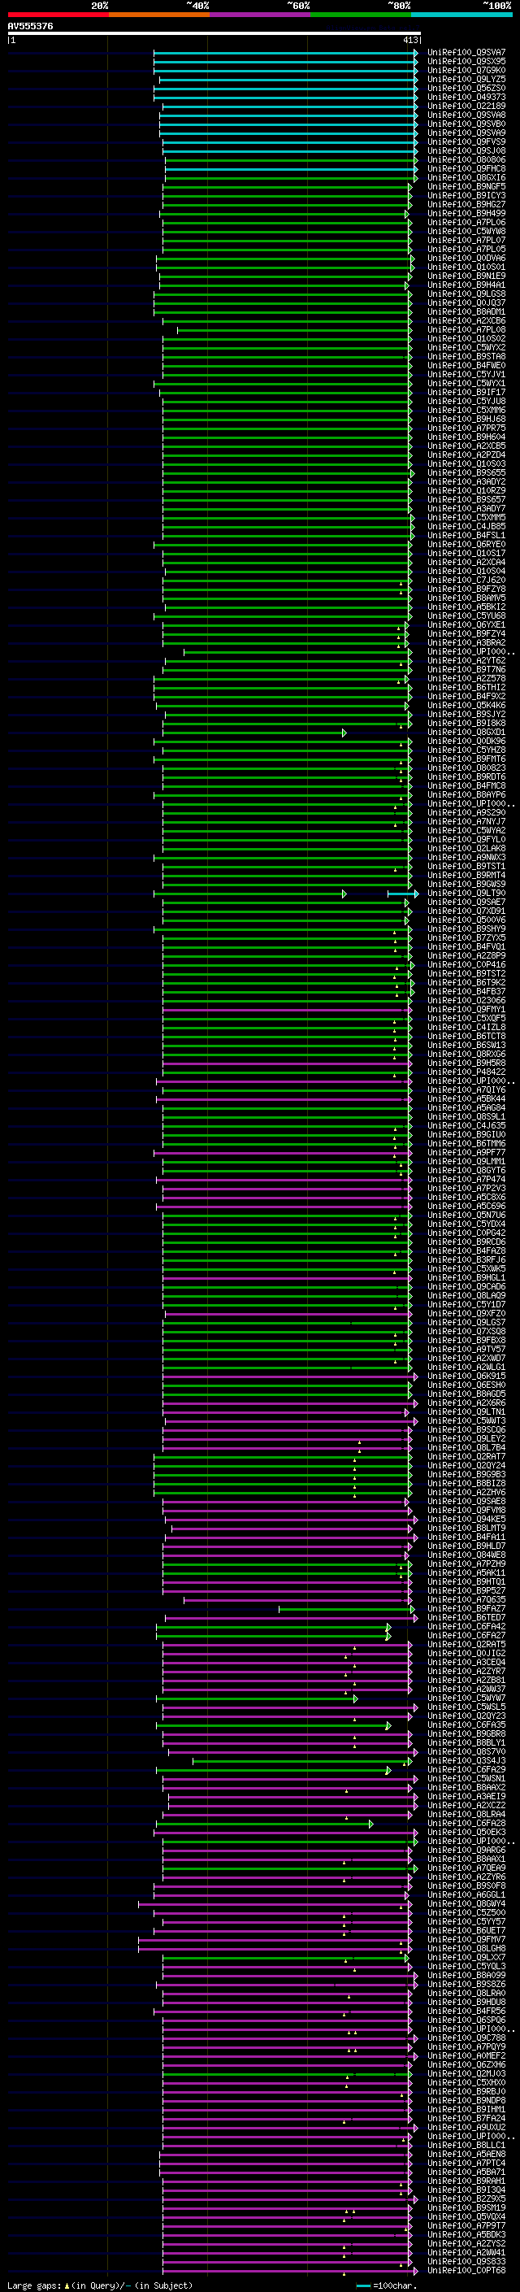The height and width of the screenshot is (2292, 520).
Task: Click the red ~20% identity legend segment
Action: [58, 15]
